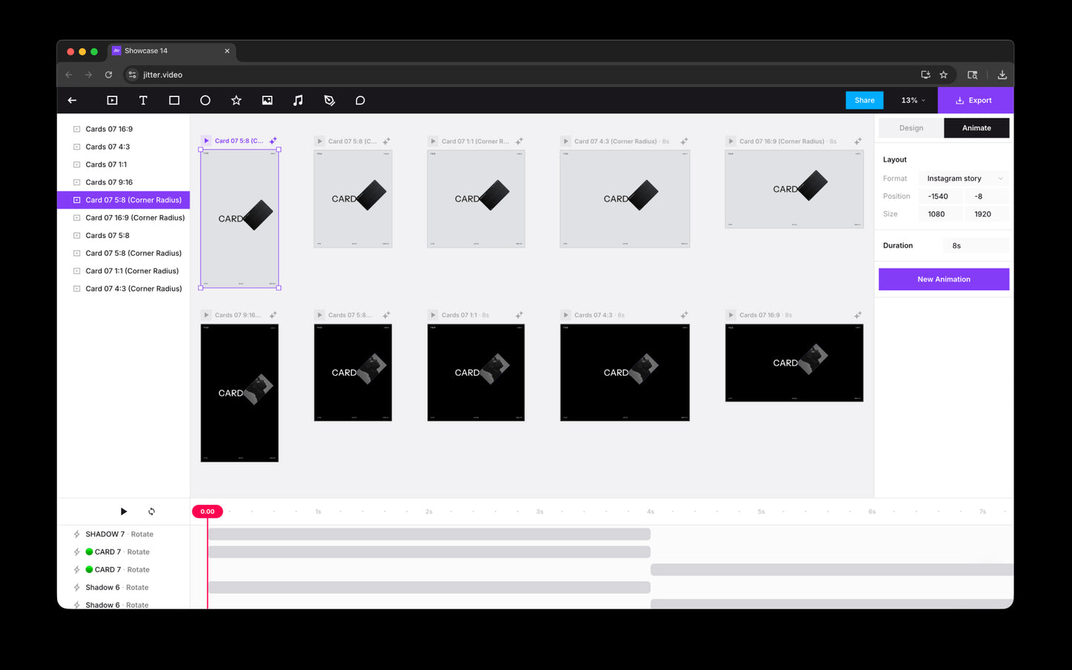1072x670 pixels.
Task: Play the timeline animation
Action: tap(124, 511)
